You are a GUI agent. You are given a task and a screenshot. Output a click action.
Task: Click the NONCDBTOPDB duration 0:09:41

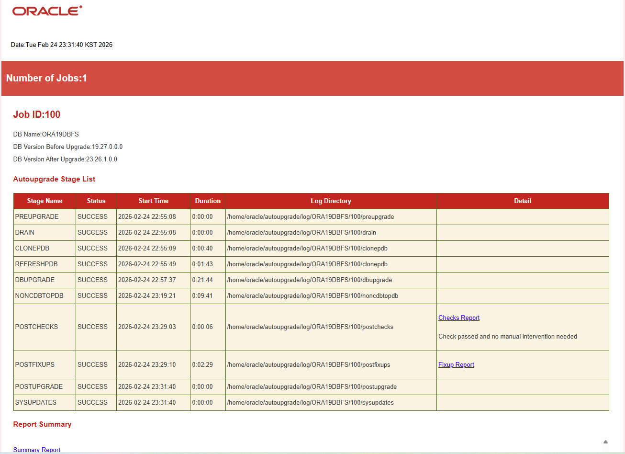click(202, 296)
